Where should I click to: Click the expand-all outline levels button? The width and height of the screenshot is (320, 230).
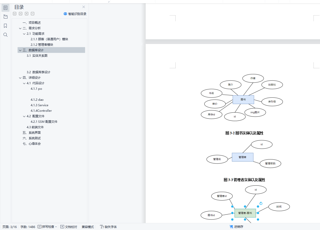15,14
